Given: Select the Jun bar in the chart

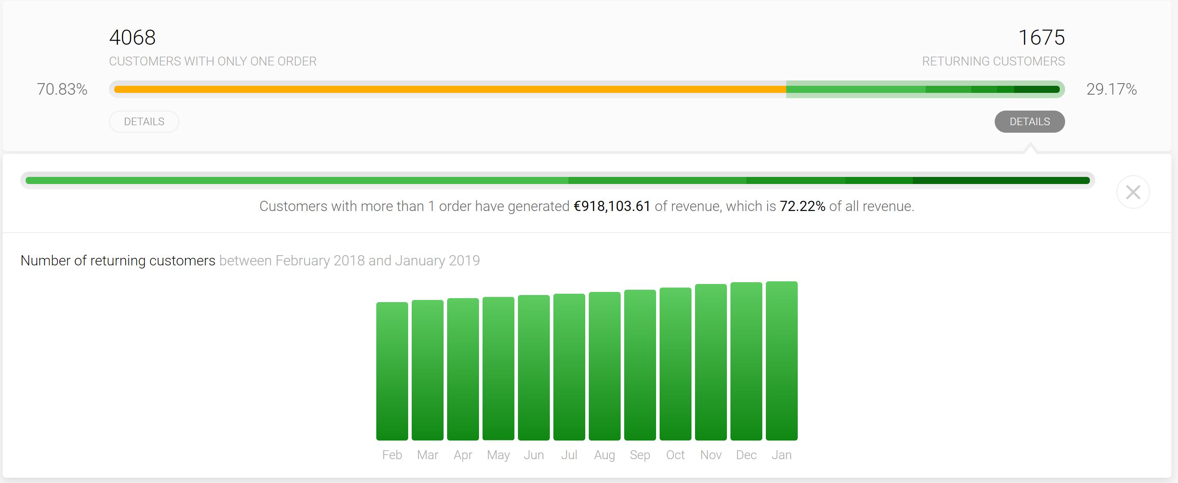Looking at the screenshot, I should [x=534, y=368].
